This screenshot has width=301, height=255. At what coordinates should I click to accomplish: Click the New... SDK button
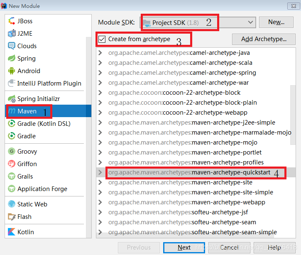click(x=276, y=22)
